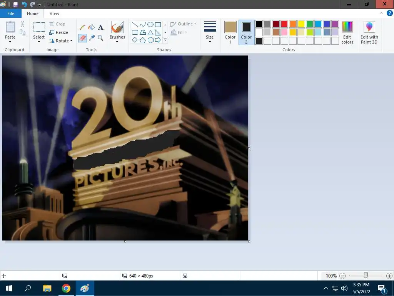Pick the black color swatch

click(x=259, y=24)
